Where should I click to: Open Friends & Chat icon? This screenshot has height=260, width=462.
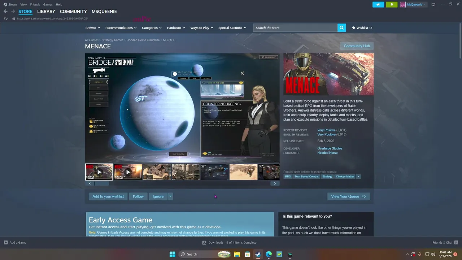tap(456, 243)
